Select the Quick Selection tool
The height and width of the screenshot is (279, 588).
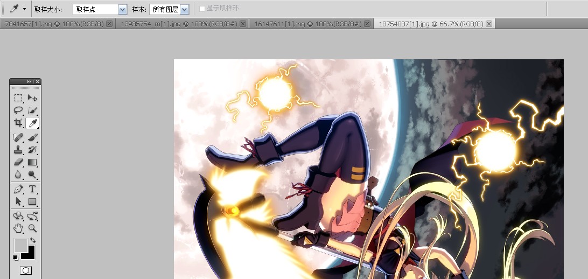[x=32, y=110]
